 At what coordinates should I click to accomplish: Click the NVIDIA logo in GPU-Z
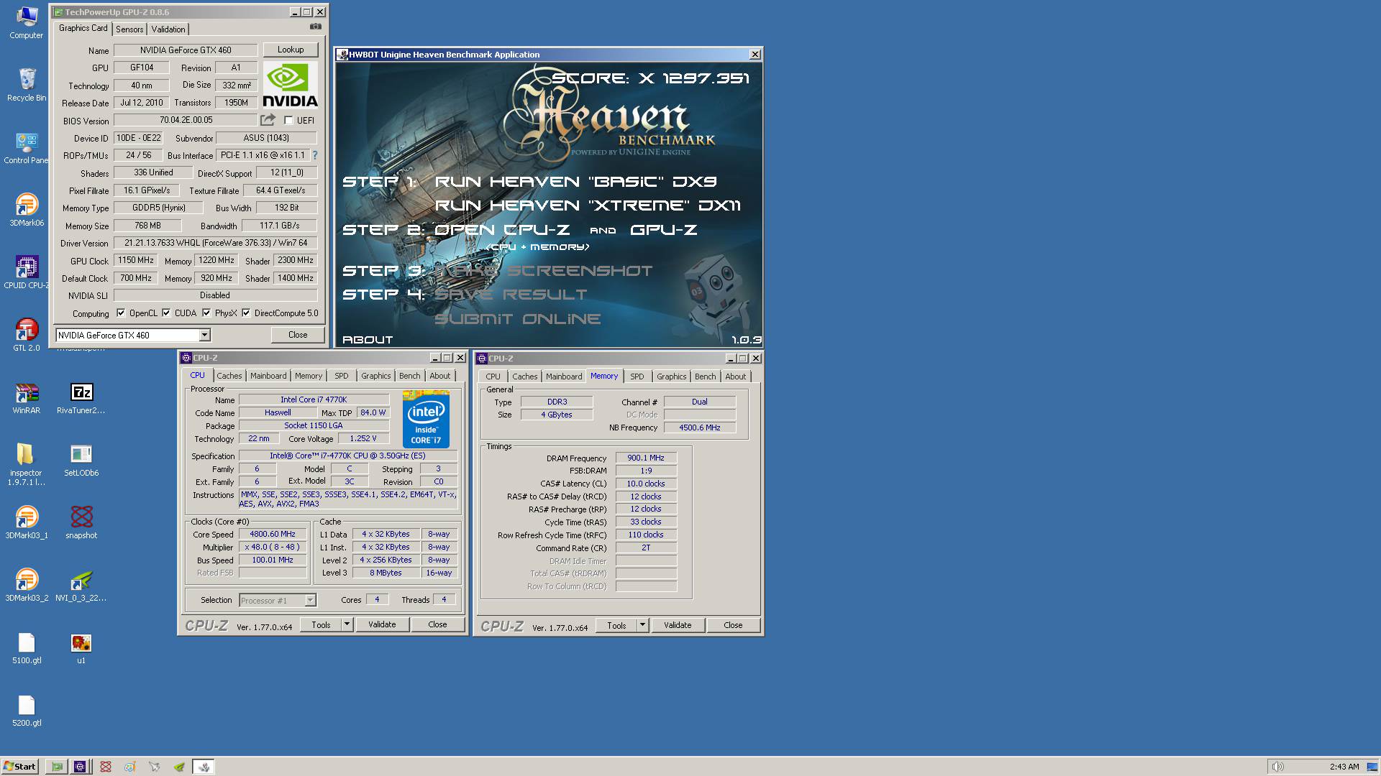(x=290, y=85)
